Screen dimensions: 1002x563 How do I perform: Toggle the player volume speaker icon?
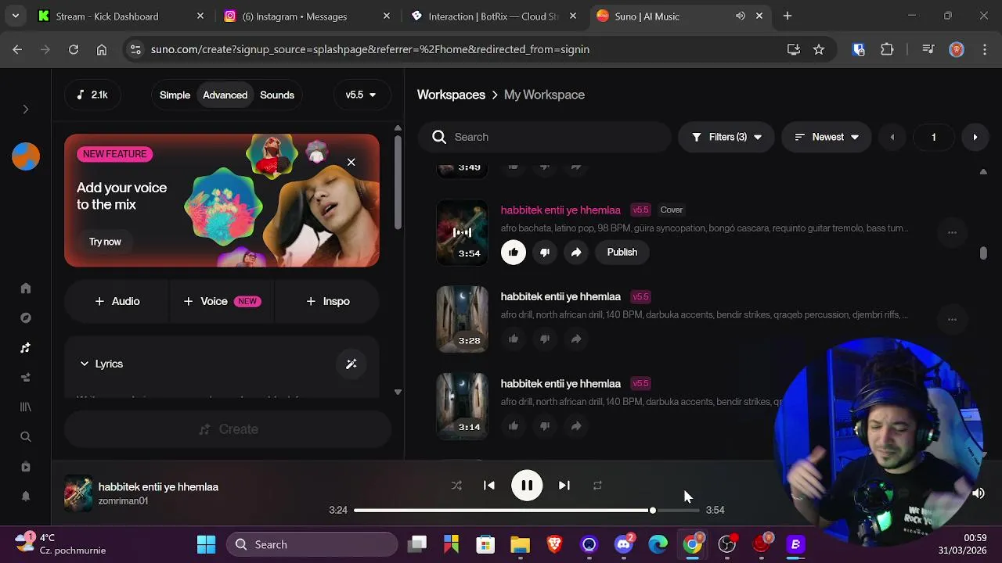click(x=979, y=493)
